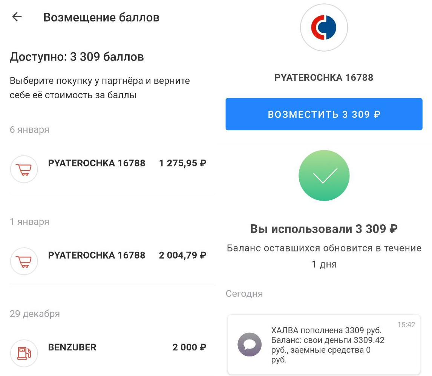The image size is (432, 376).
Task: Select the cart icon for January 1 purchase
Action: (24, 261)
